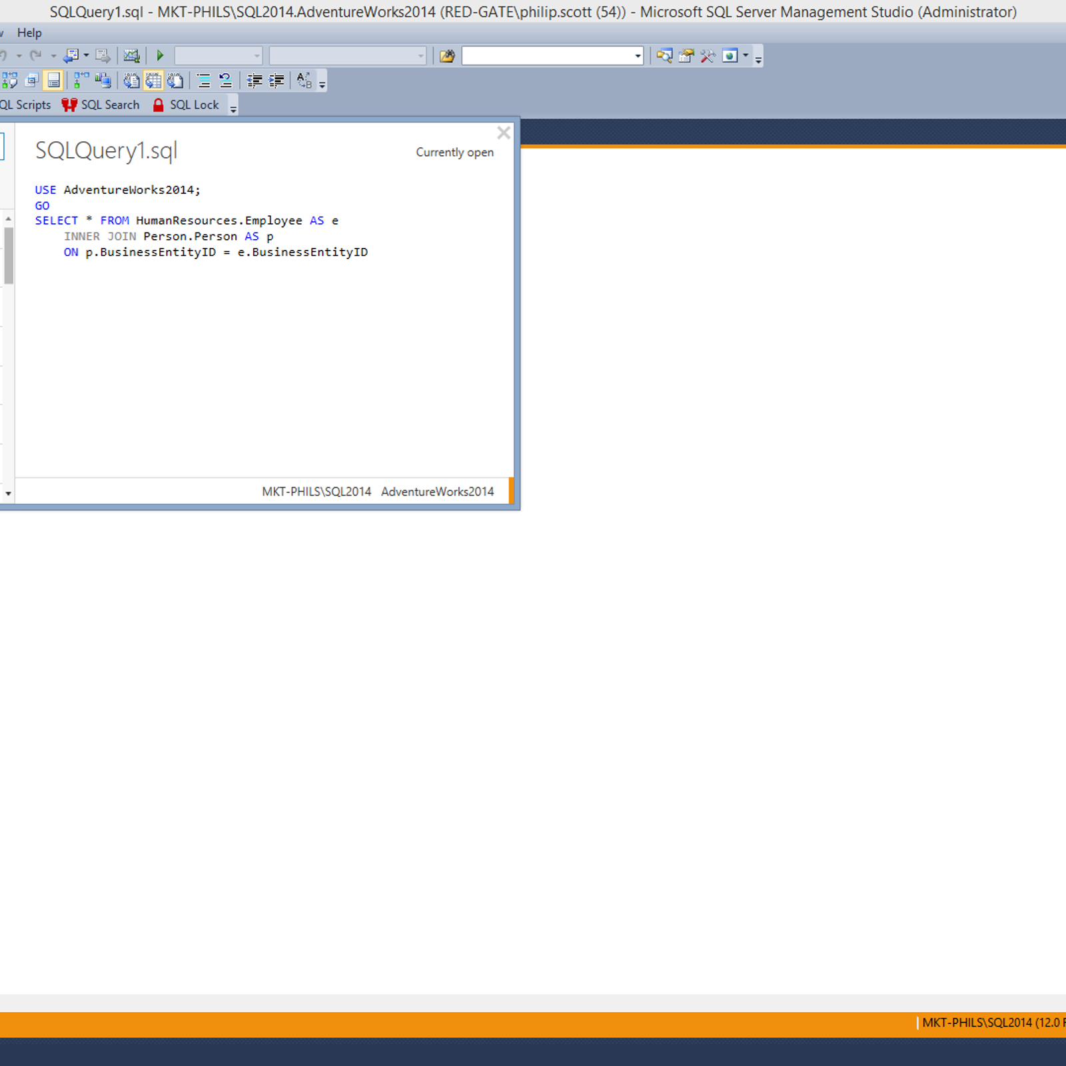The image size is (1066, 1066).
Task: Toggle IntelliSense Enabled highlighted button
Action: click(x=54, y=81)
